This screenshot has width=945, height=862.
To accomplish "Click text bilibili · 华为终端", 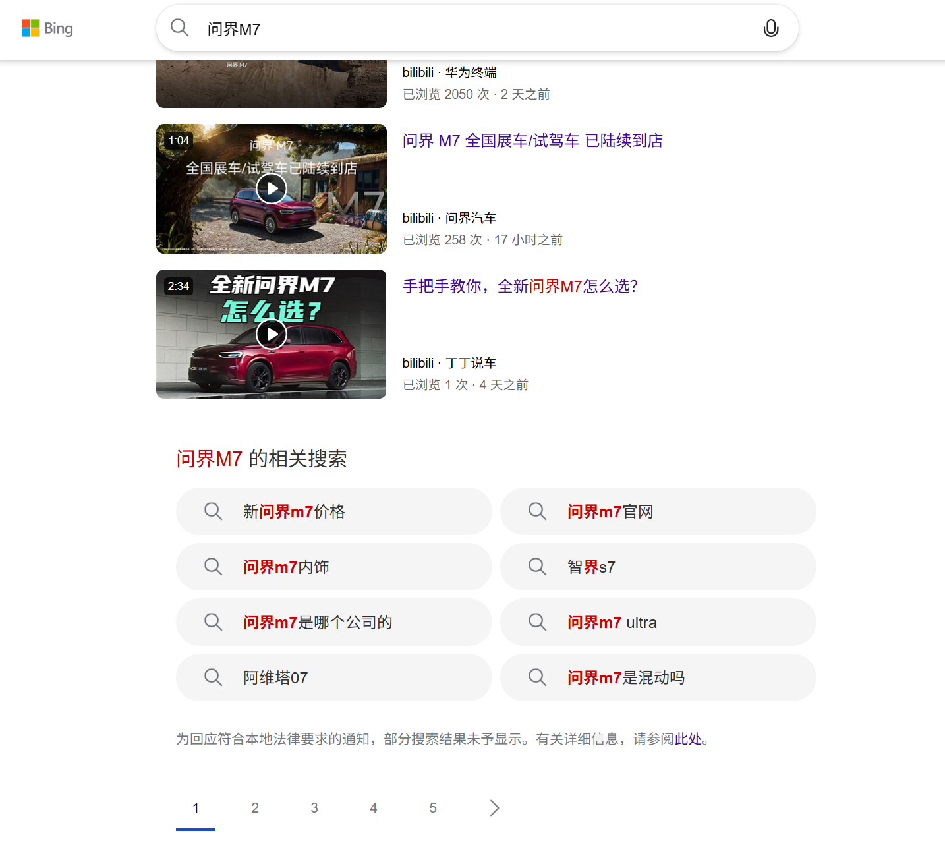I will [449, 72].
